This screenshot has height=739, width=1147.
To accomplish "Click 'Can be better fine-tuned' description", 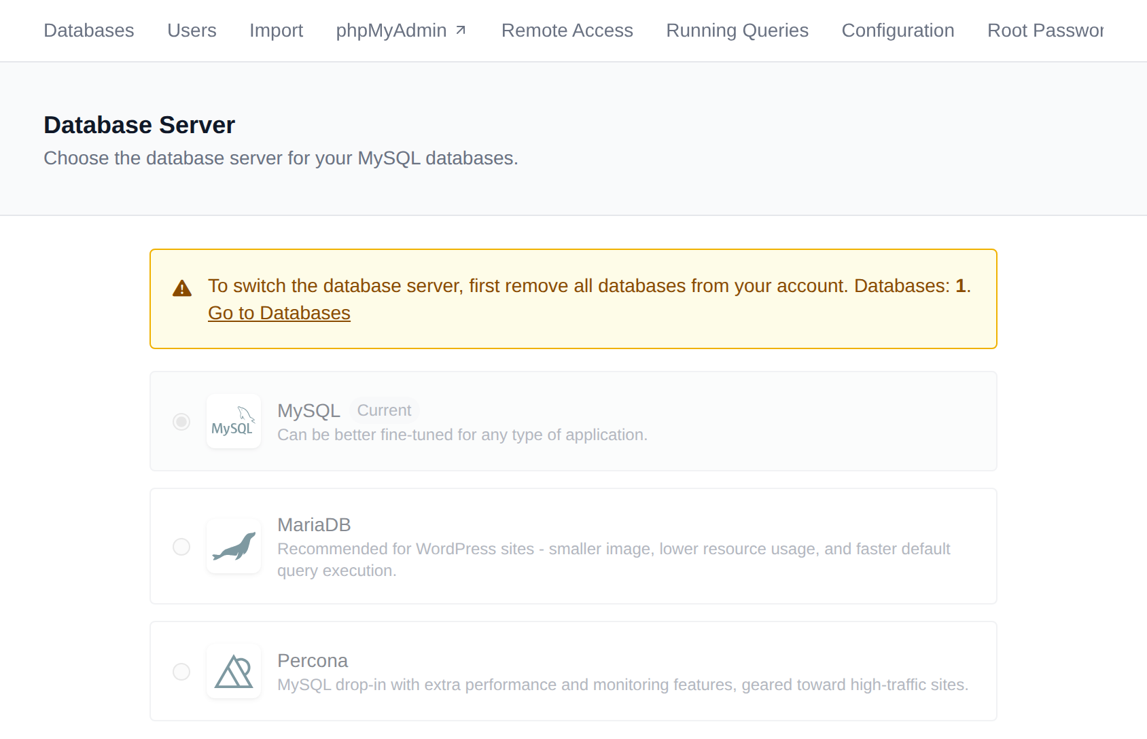I will click(x=462, y=435).
